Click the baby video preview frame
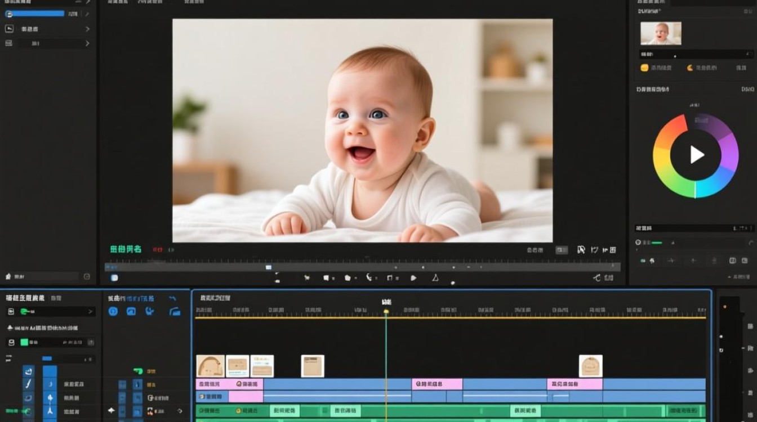The width and height of the screenshot is (757, 422). (362, 131)
